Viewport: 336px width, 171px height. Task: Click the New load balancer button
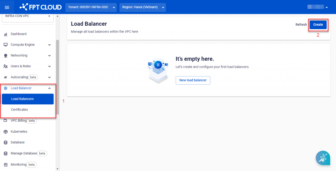point(193,80)
